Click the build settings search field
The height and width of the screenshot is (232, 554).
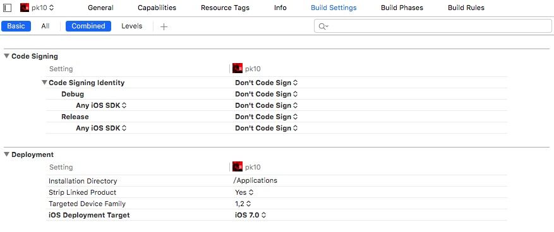click(x=433, y=26)
